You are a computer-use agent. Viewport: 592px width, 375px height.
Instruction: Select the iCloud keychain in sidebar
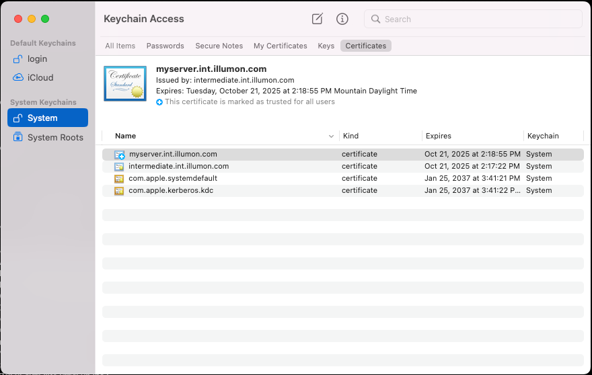coord(48,77)
